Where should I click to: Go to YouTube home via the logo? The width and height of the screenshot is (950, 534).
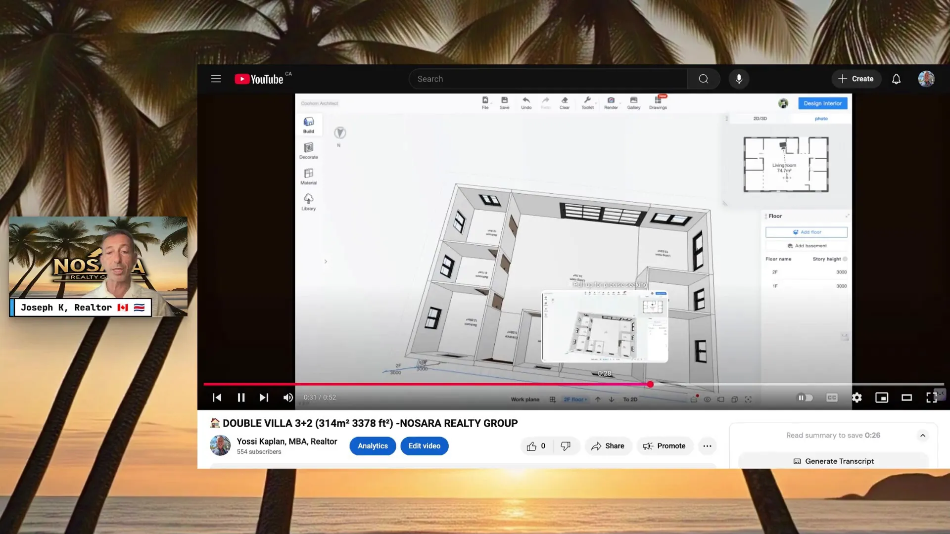point(259,79)
